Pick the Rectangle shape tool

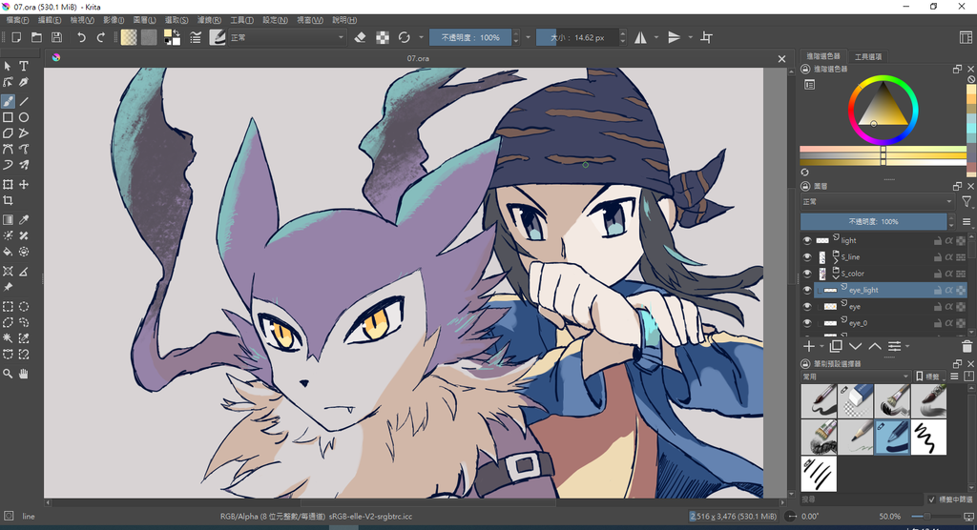[8, 117]
